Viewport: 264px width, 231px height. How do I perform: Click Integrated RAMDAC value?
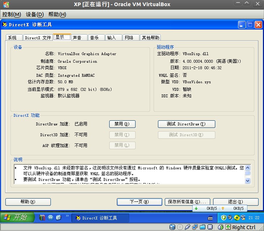coord(76,75)
